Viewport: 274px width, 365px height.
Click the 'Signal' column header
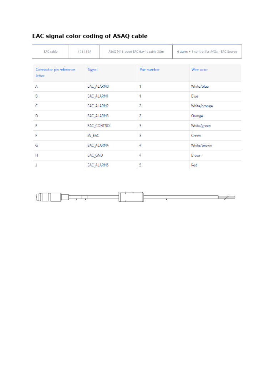(x=92, y=70)
